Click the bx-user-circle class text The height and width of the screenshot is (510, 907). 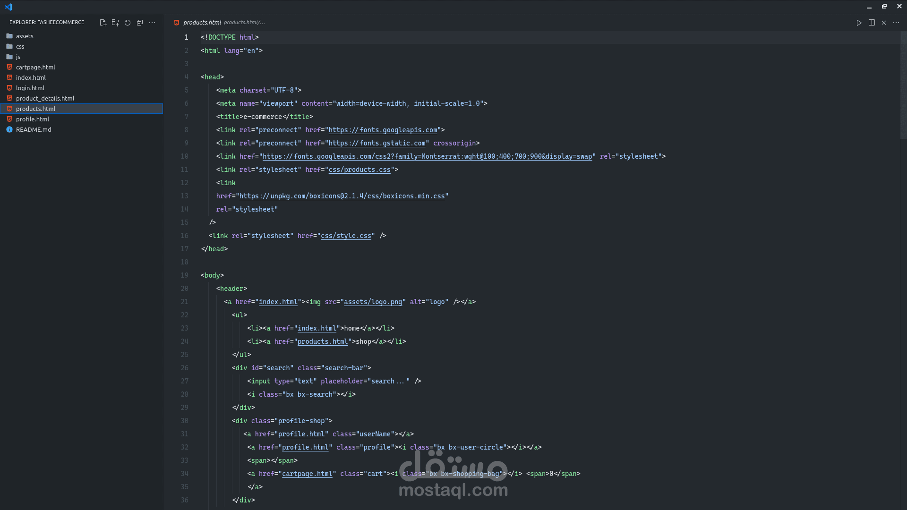[477, 447]
